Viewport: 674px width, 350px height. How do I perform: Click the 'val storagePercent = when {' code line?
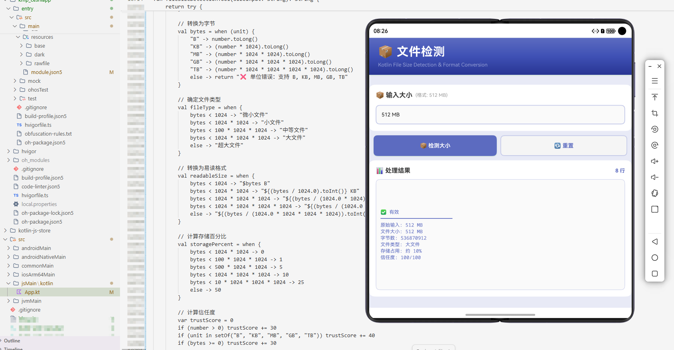(x=219, y=244)
